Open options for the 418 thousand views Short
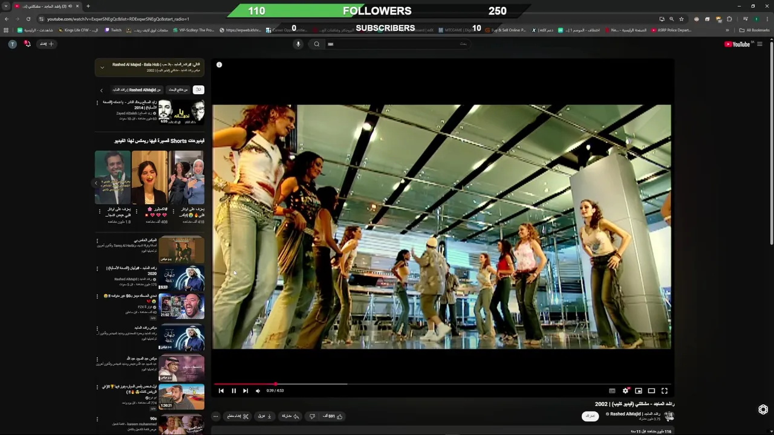This screenshot has width=774, height=435. point(173,211)
